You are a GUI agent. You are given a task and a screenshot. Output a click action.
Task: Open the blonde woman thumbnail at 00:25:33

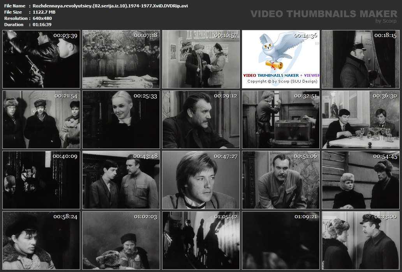coord(121,120)
